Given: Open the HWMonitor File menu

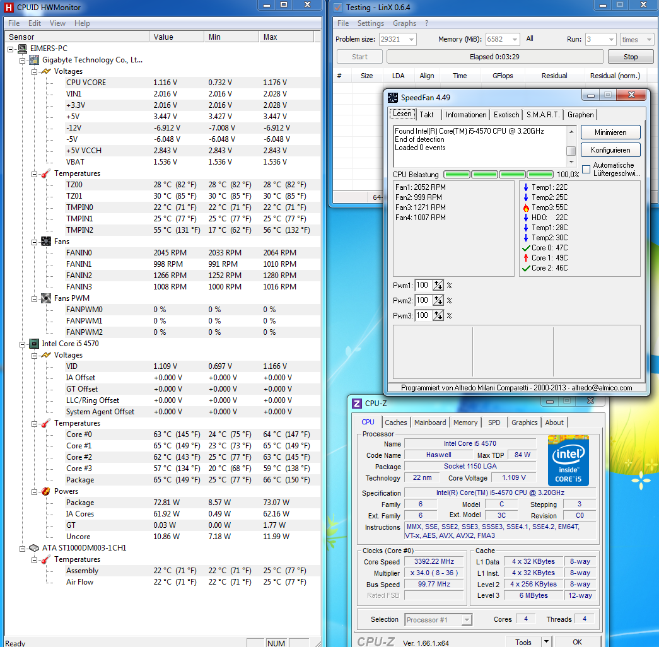Looking at the screenshot, I should coord(14,23).
